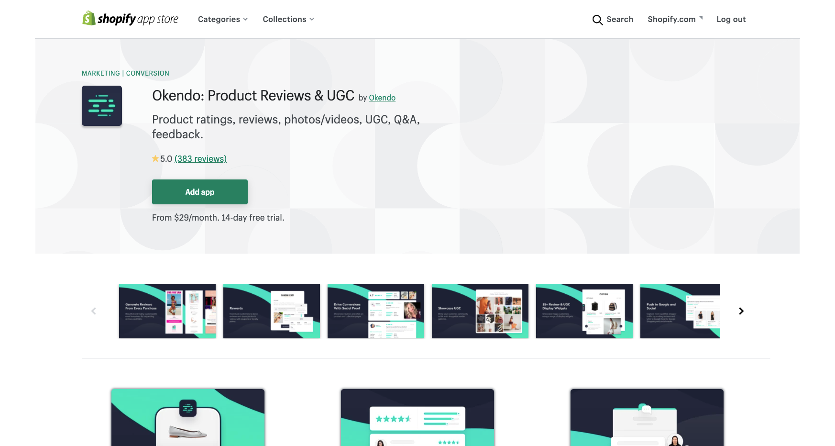The height and width of the screenshot is (446, 835).
Task: Open 'Push to Google and Social' screenshot
Action: (x=680, y=311)
